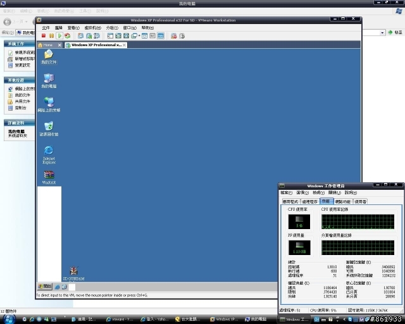
Task: Open Task Manager 選項(O) menu
Action: [302, 193]
